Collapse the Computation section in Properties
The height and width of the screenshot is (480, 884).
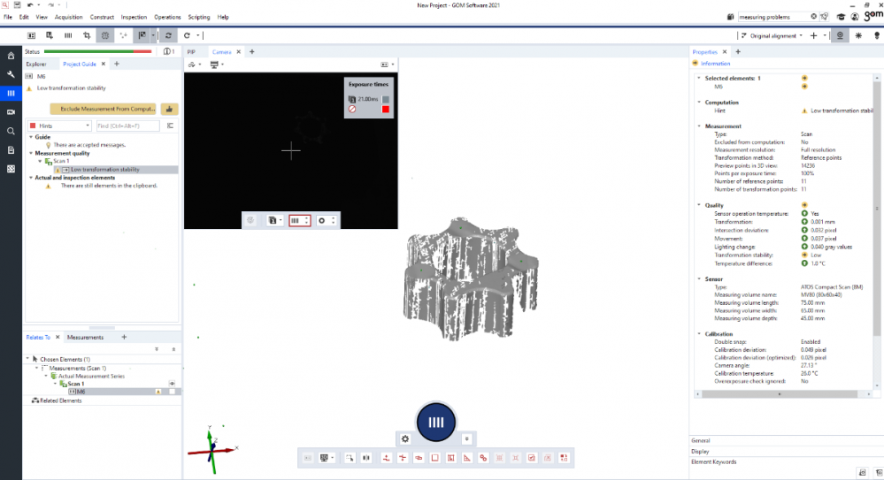coord(699,103)
